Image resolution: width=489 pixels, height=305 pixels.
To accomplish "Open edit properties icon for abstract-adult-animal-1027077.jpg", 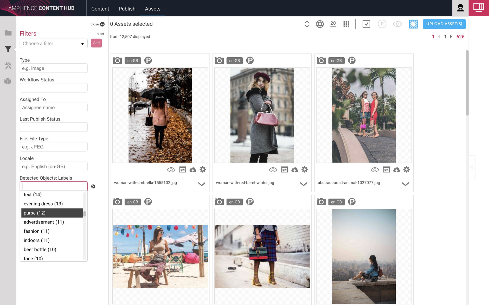I will (386, 170).
